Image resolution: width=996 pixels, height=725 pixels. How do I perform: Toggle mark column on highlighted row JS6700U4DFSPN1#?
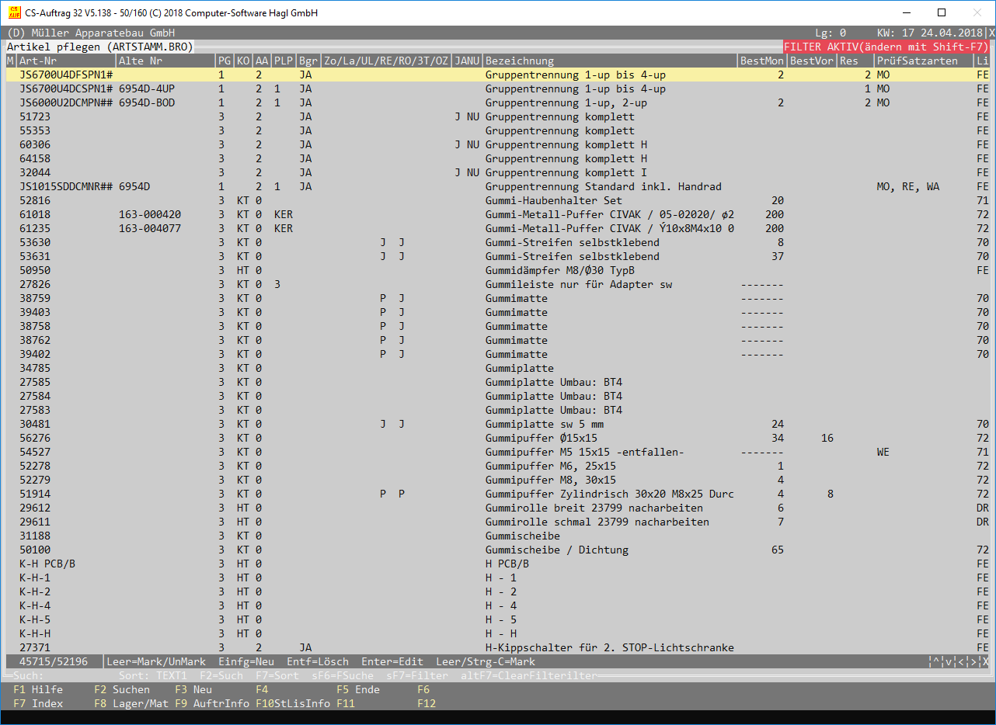[10, 75]
